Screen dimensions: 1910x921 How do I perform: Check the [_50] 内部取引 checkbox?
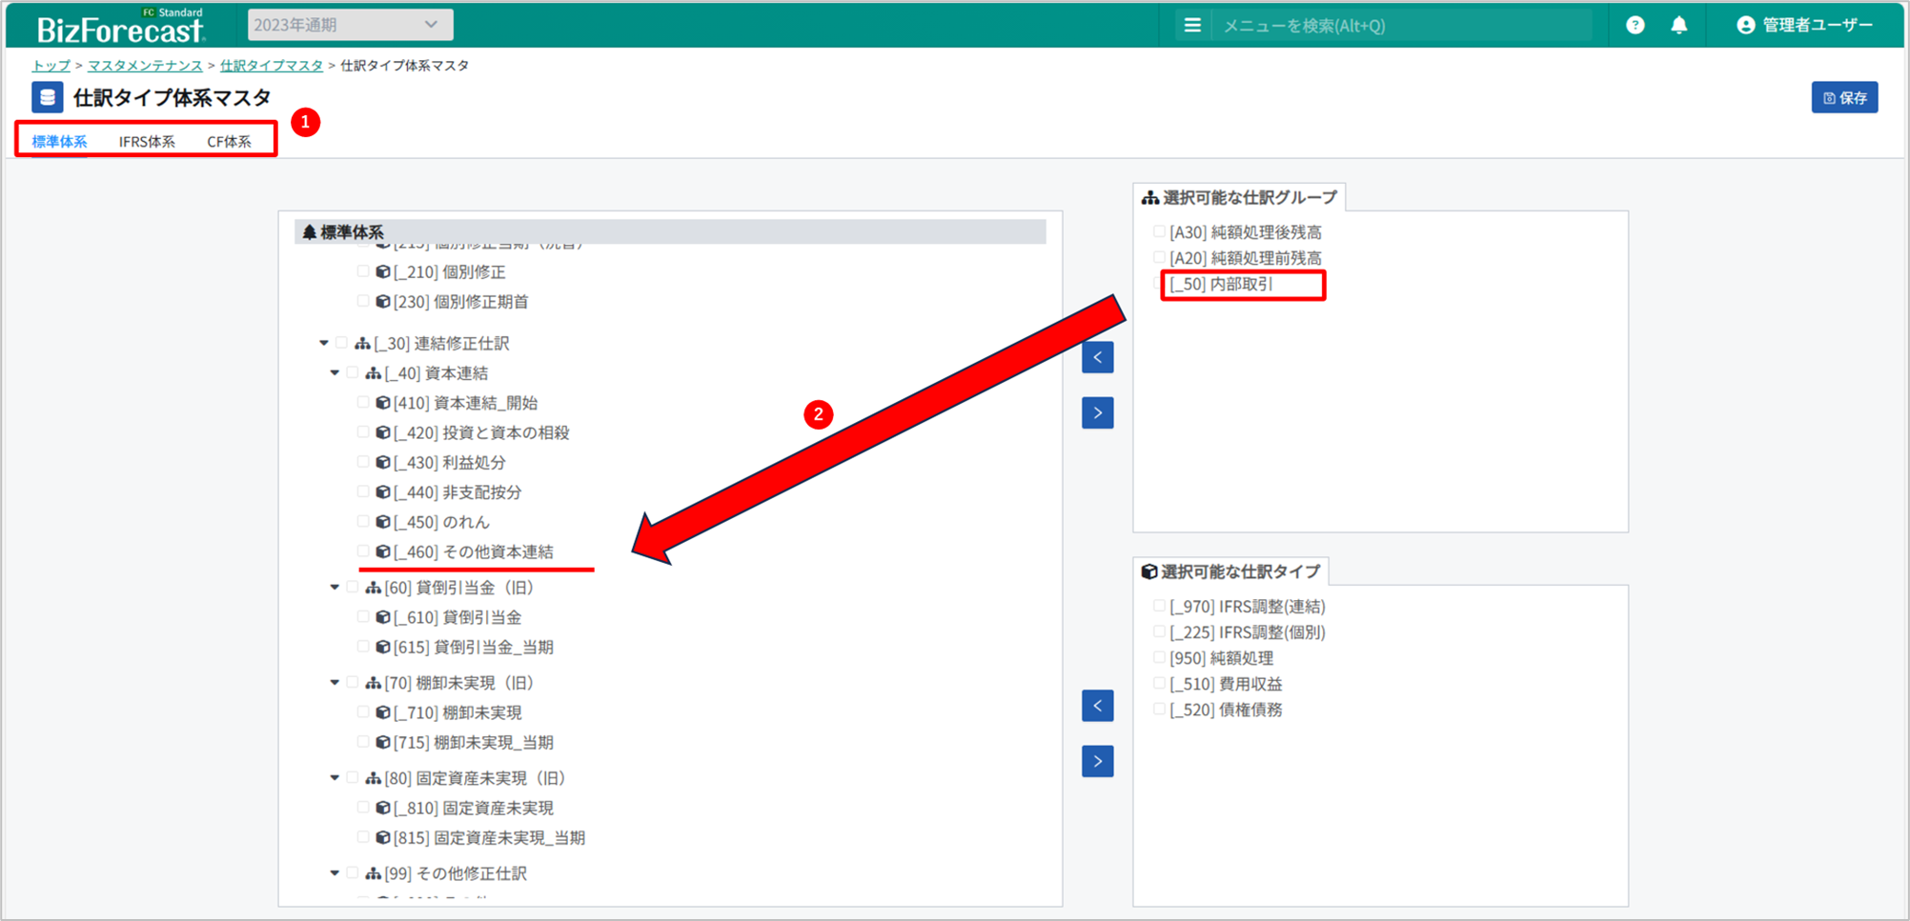[x=1159, y=284]
